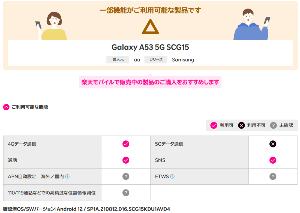Click the status icon for 110/119位置情報測位
This screenshot has width=300, height=213.
tap(126, 193)
